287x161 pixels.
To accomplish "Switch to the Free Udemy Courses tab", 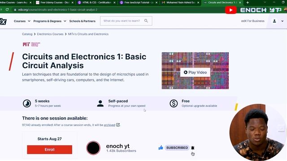I will point(55,3).
